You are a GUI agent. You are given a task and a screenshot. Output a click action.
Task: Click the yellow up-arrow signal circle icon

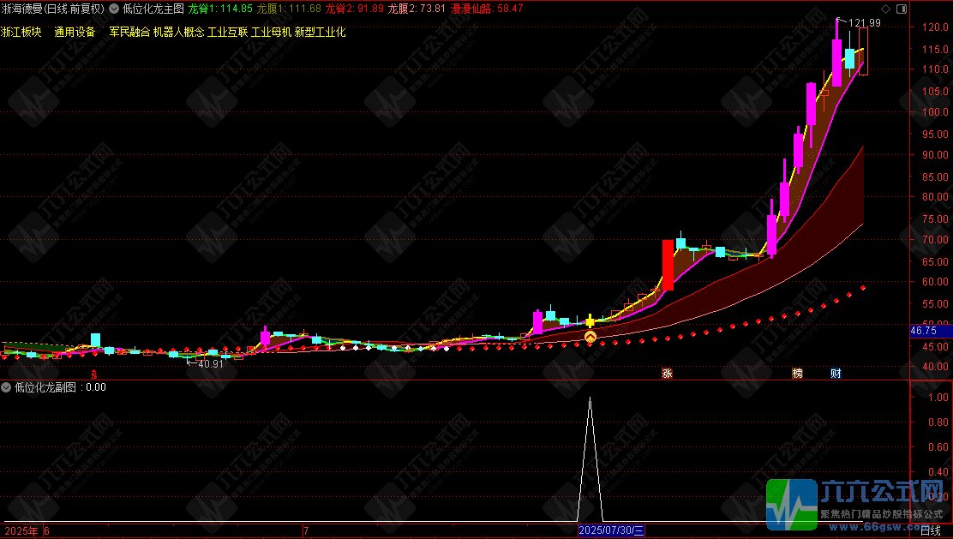590,336
